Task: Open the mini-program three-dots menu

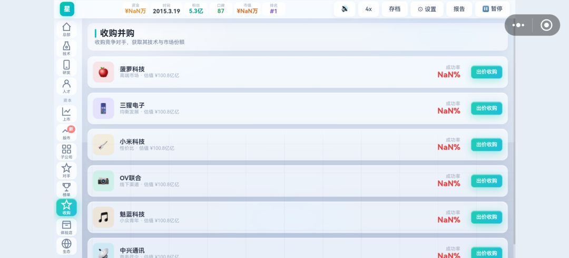Action: pos(518,25)
